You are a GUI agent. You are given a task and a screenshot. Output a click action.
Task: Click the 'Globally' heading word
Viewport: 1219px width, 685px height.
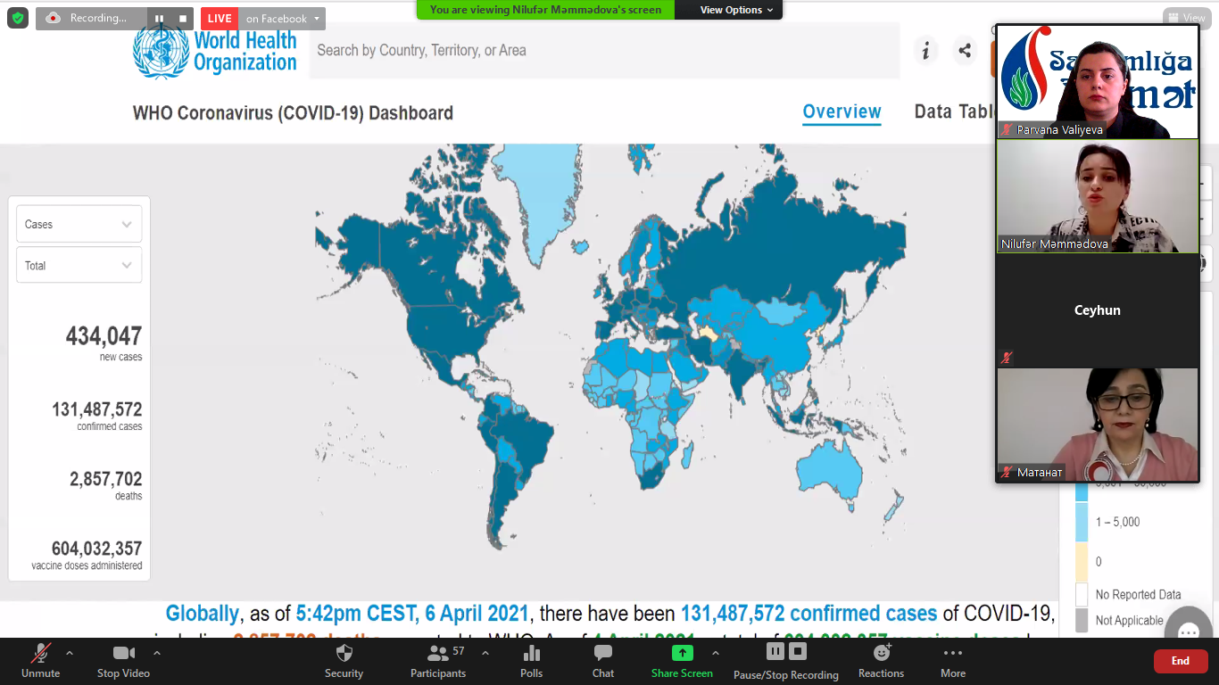203,614
